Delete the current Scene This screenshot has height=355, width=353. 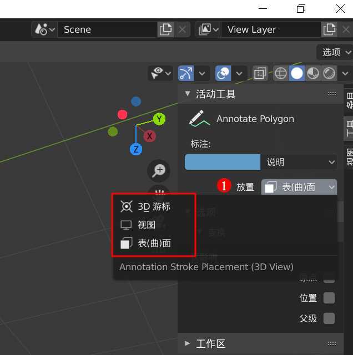click(x=182, y=29)
